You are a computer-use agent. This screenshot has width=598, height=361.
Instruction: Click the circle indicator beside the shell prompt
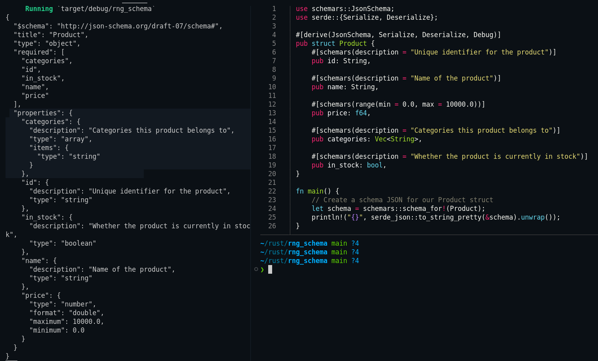pyautogui.click(x=256, y=269)
